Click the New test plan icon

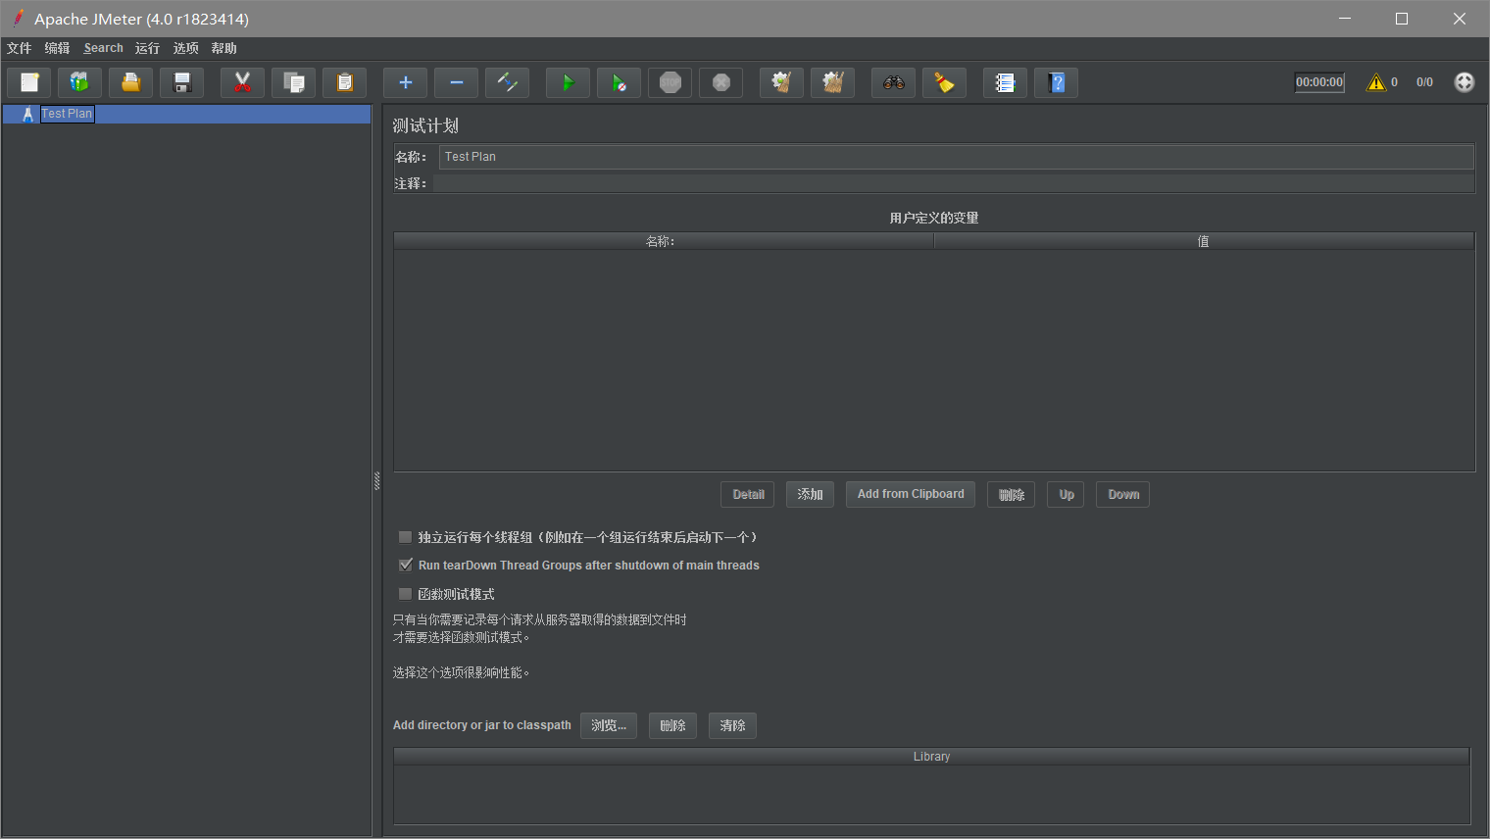pyautogui.click(x=29, y=83)
